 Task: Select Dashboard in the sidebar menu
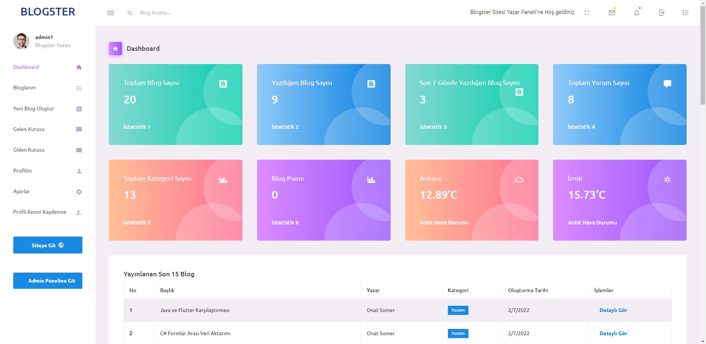pos(26,67)
